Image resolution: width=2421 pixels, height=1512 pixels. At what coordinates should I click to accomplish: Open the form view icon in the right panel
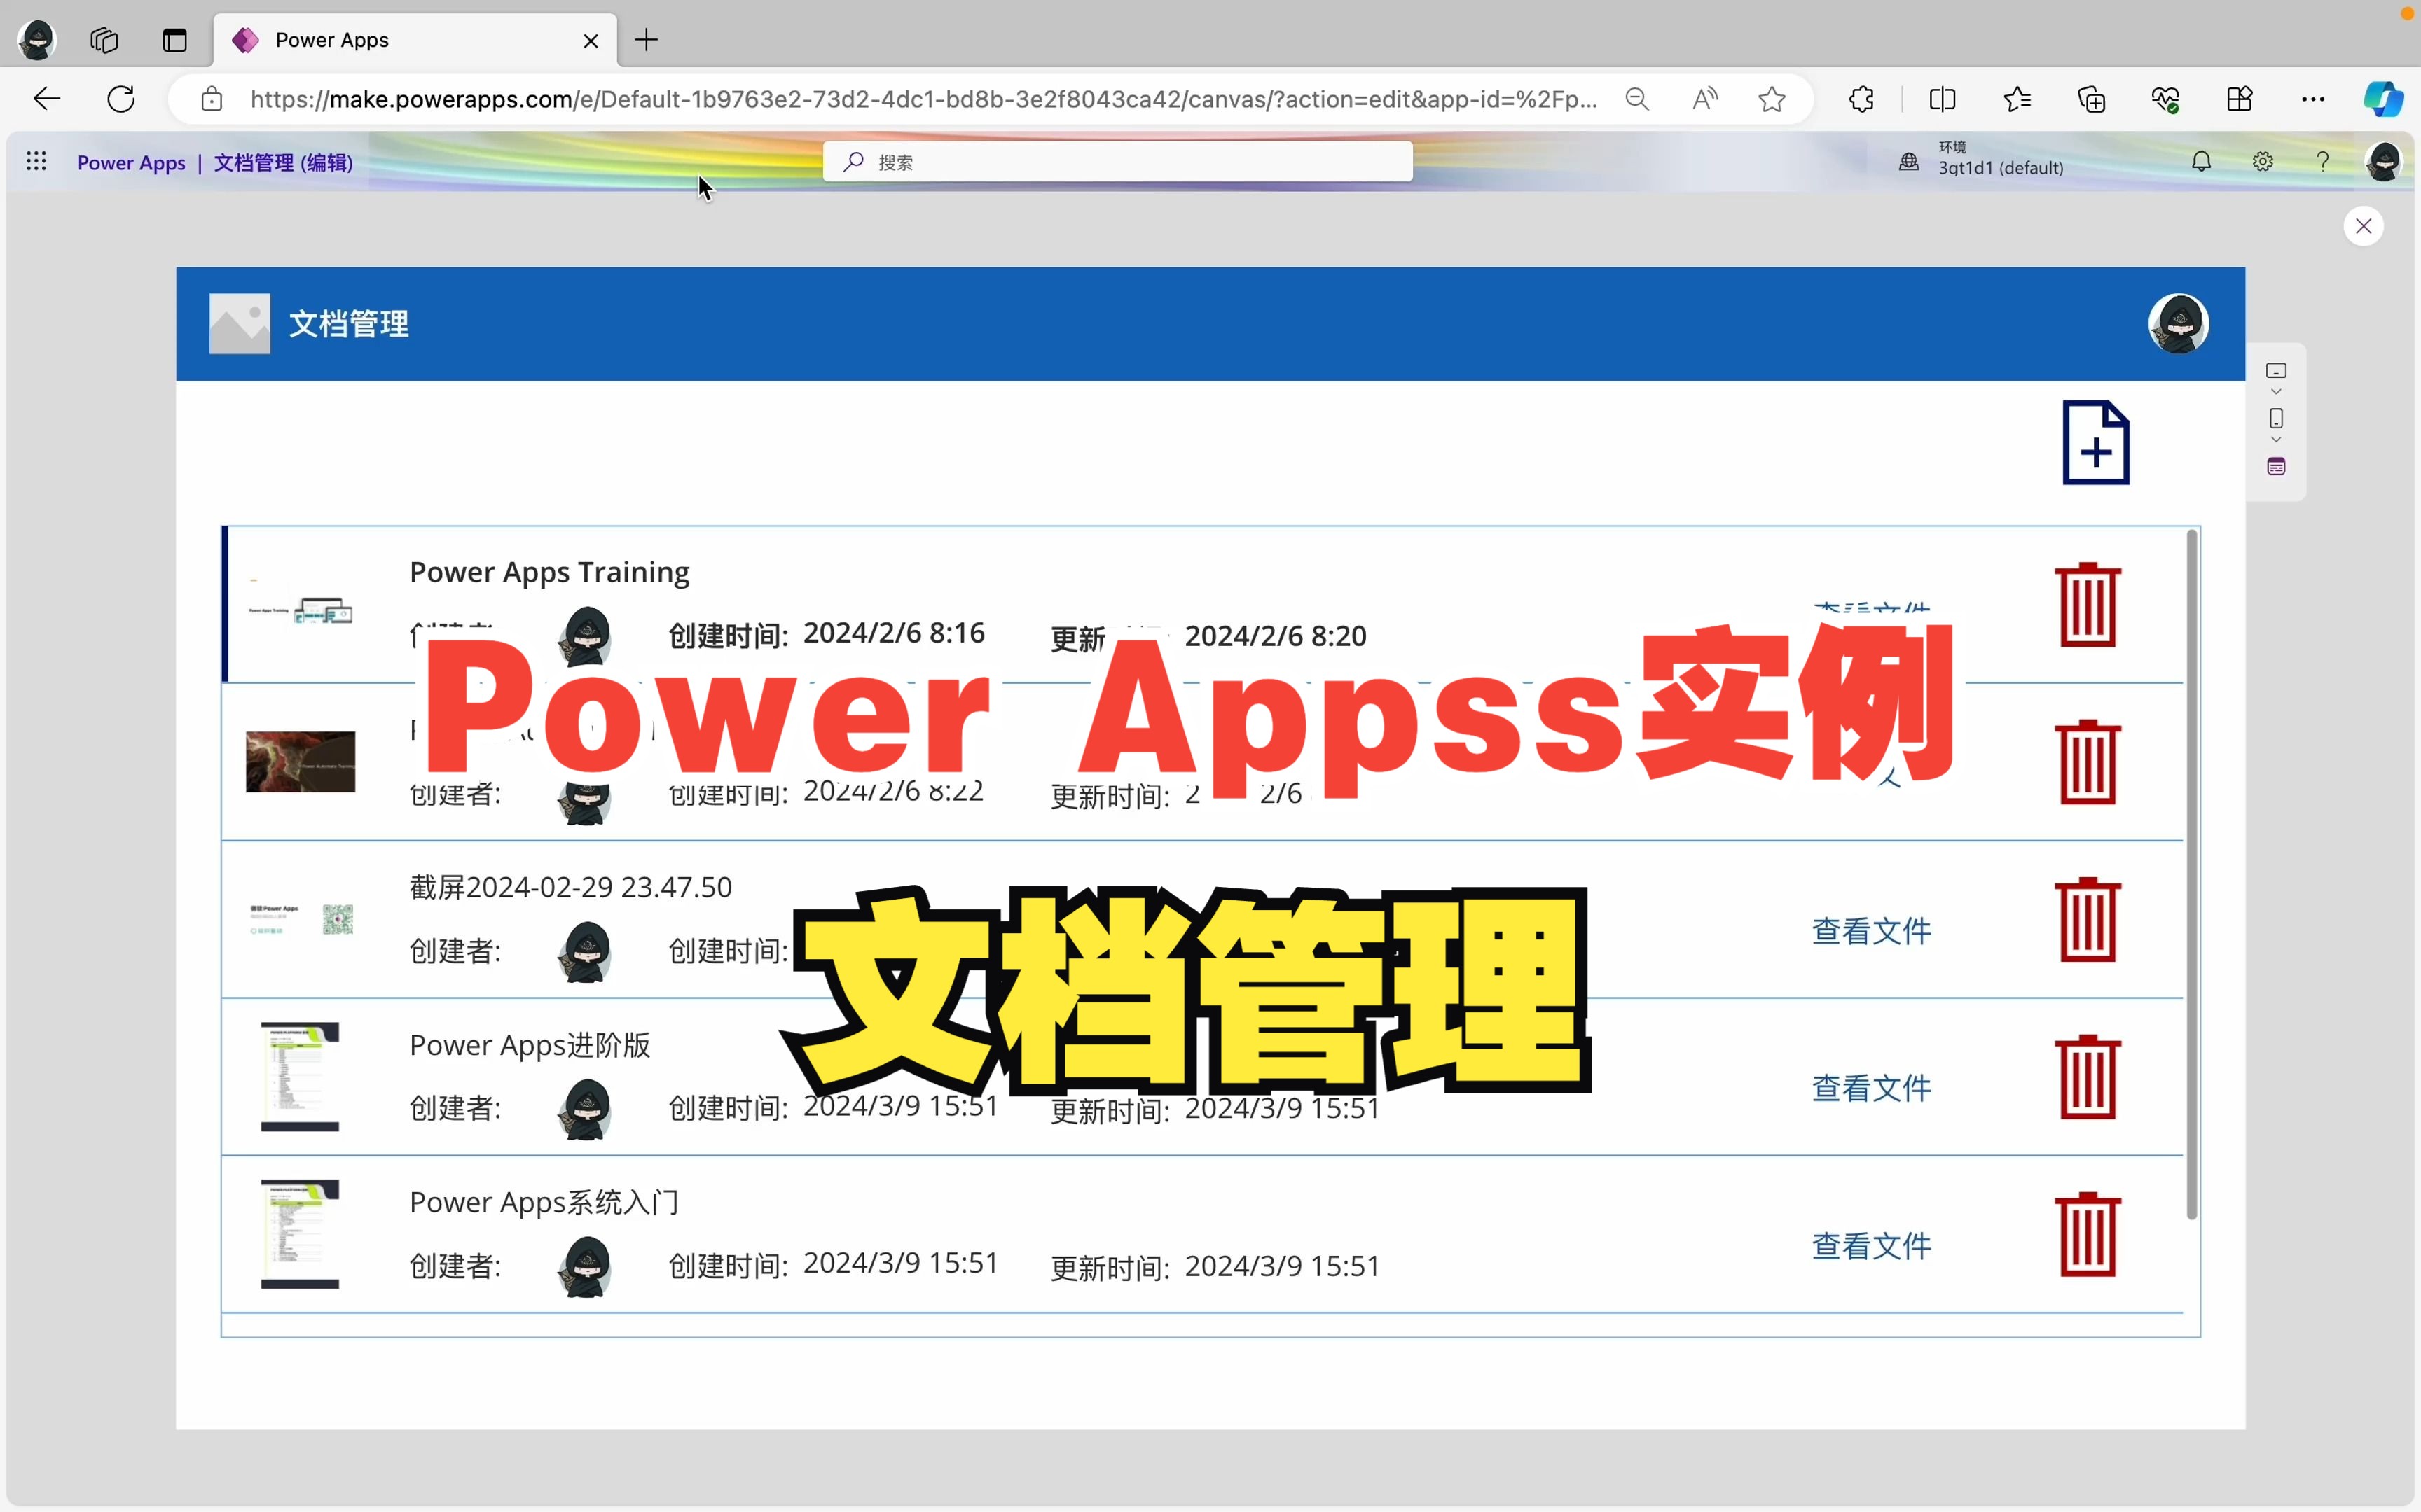[x=2276, y=465]
